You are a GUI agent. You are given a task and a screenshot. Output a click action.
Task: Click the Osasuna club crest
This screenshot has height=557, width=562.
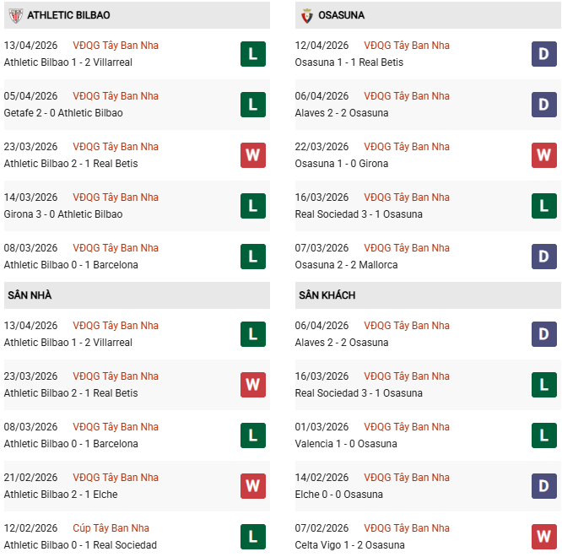pos(307,15)
